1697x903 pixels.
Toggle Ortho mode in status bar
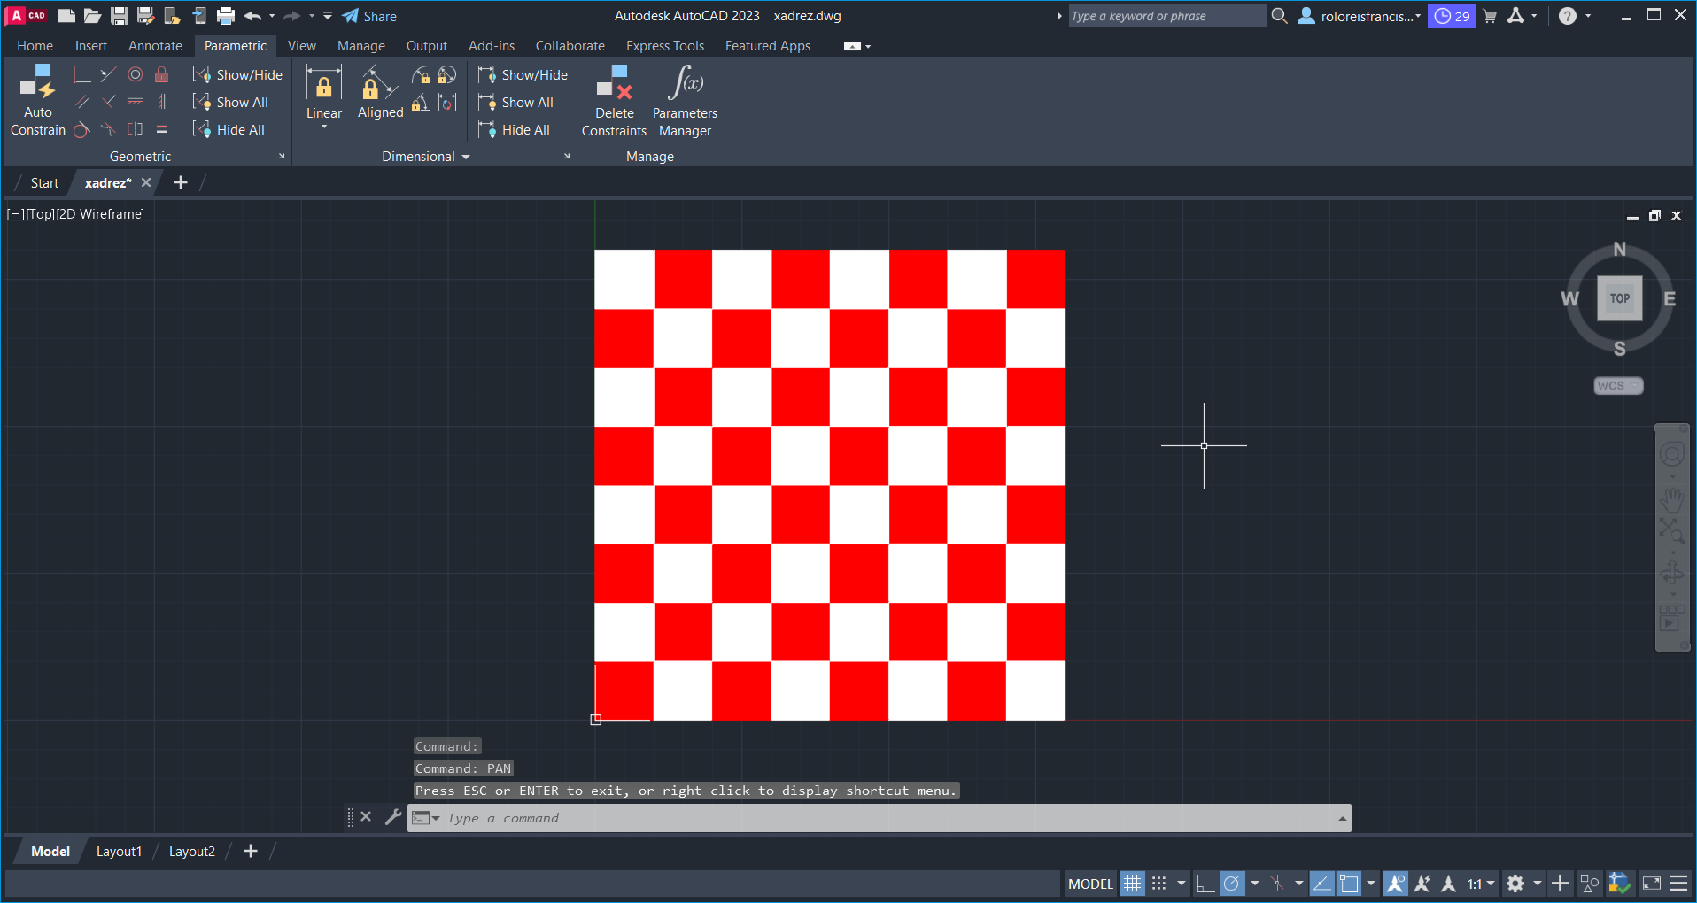click(1205, 884)
